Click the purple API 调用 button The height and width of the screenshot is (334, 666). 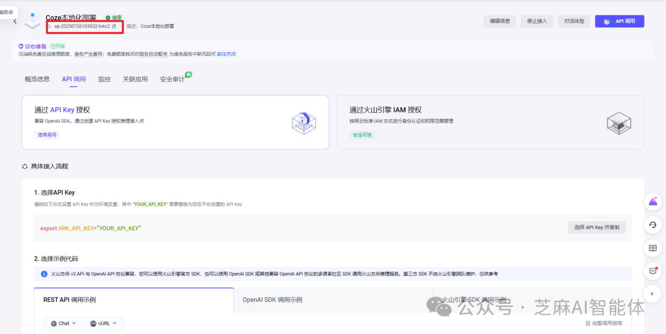coord(619,21)
